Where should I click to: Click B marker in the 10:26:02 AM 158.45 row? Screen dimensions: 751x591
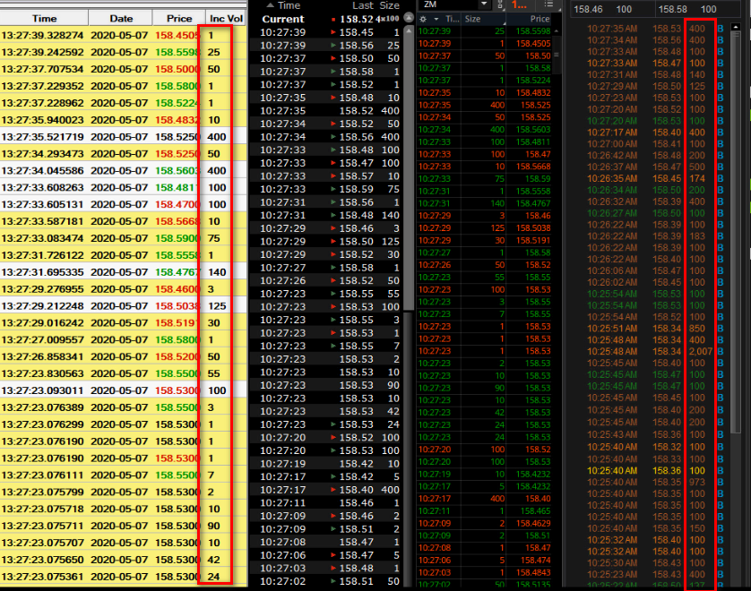(x=721, y=282)
